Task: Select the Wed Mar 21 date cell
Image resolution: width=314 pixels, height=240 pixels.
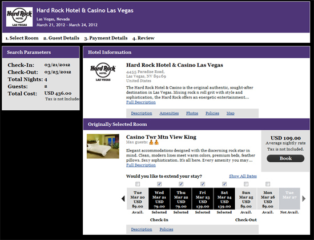Action: (x=159, y=199)
